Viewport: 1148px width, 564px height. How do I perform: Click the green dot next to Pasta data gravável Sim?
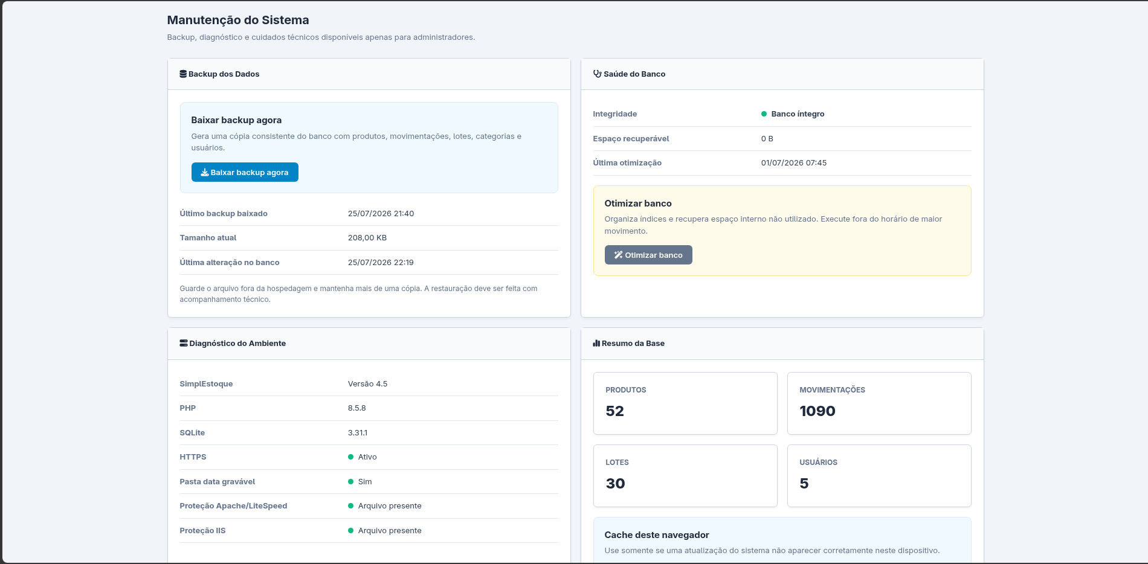350,481
